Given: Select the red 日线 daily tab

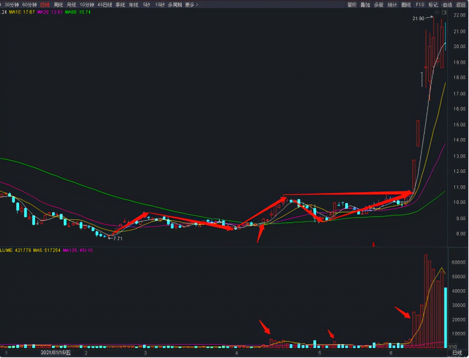Looking at the screenshot, I should click(x=45, y=5).
